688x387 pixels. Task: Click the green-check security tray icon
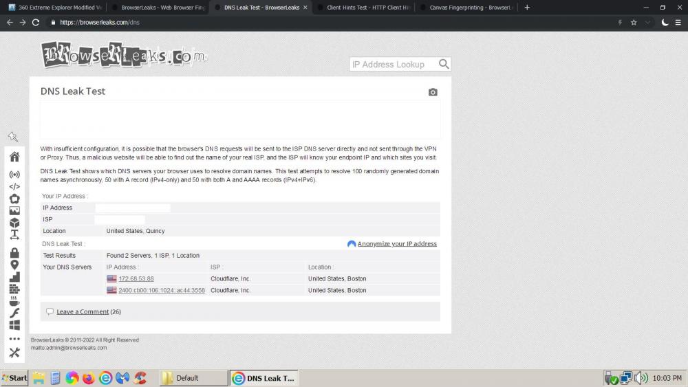(x=611, y=378)
